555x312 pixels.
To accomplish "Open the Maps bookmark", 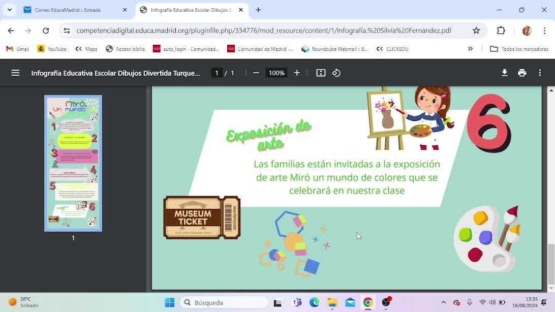I will point(86,49).
